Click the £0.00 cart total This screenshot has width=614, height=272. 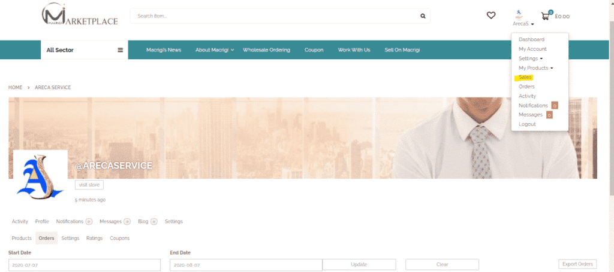tap(562, 16)
